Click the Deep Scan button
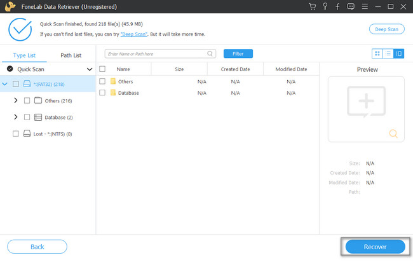 [387, 29]
